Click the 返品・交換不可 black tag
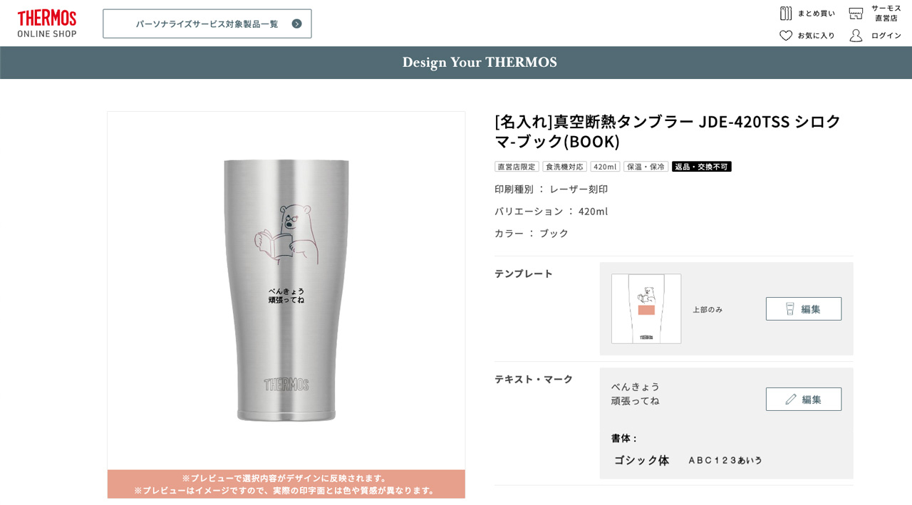Viewport: 912px width, 505px height. coord(702,167)
